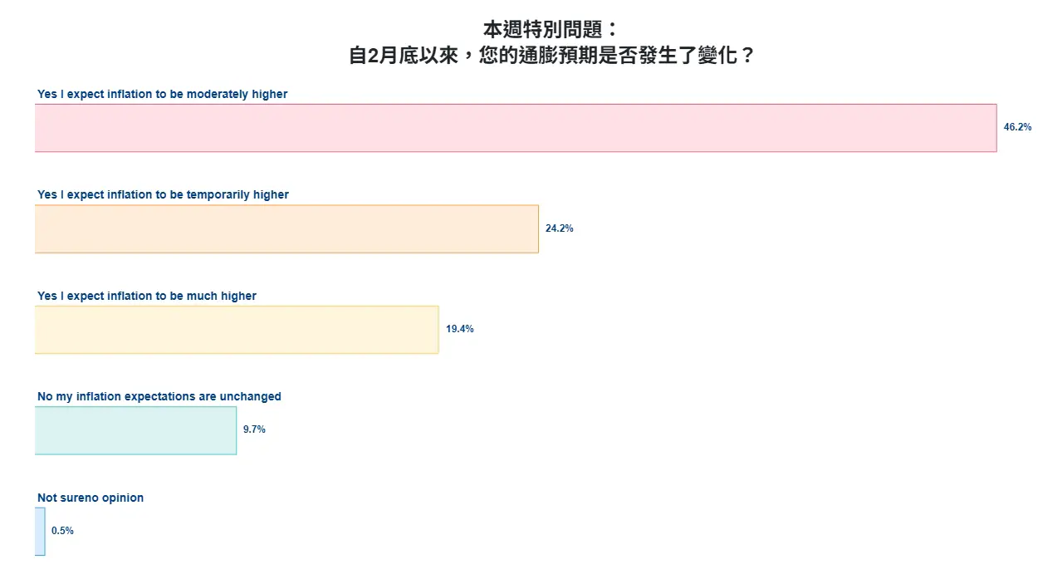
Task: Click the question mark ending the chart title
Action: 746,56
